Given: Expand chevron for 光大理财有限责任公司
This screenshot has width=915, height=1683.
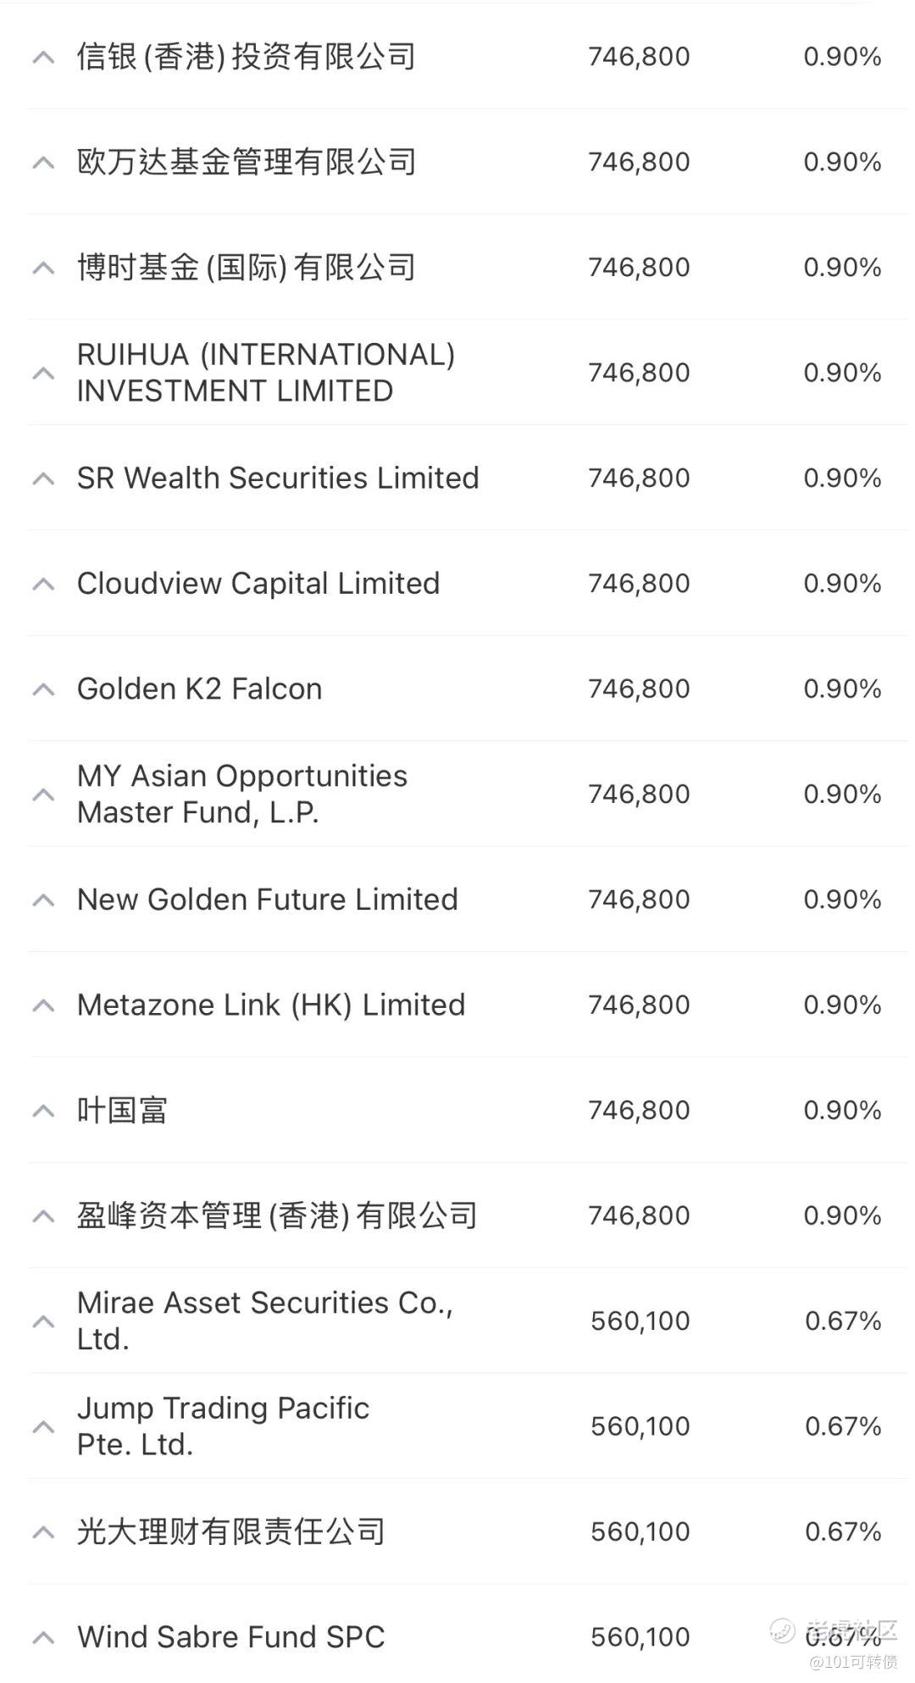Looking at the screenshot, I should (x=43, y=1533).
